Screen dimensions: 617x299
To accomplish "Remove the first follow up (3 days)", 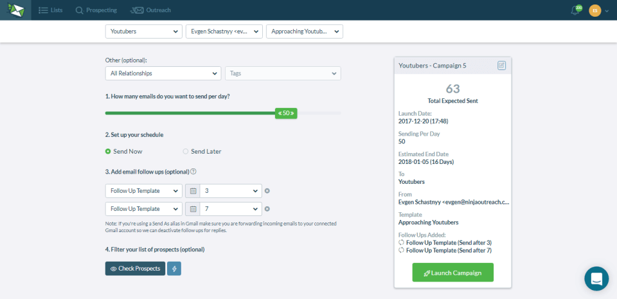I will pyautogui.click(x=267, y=191).
